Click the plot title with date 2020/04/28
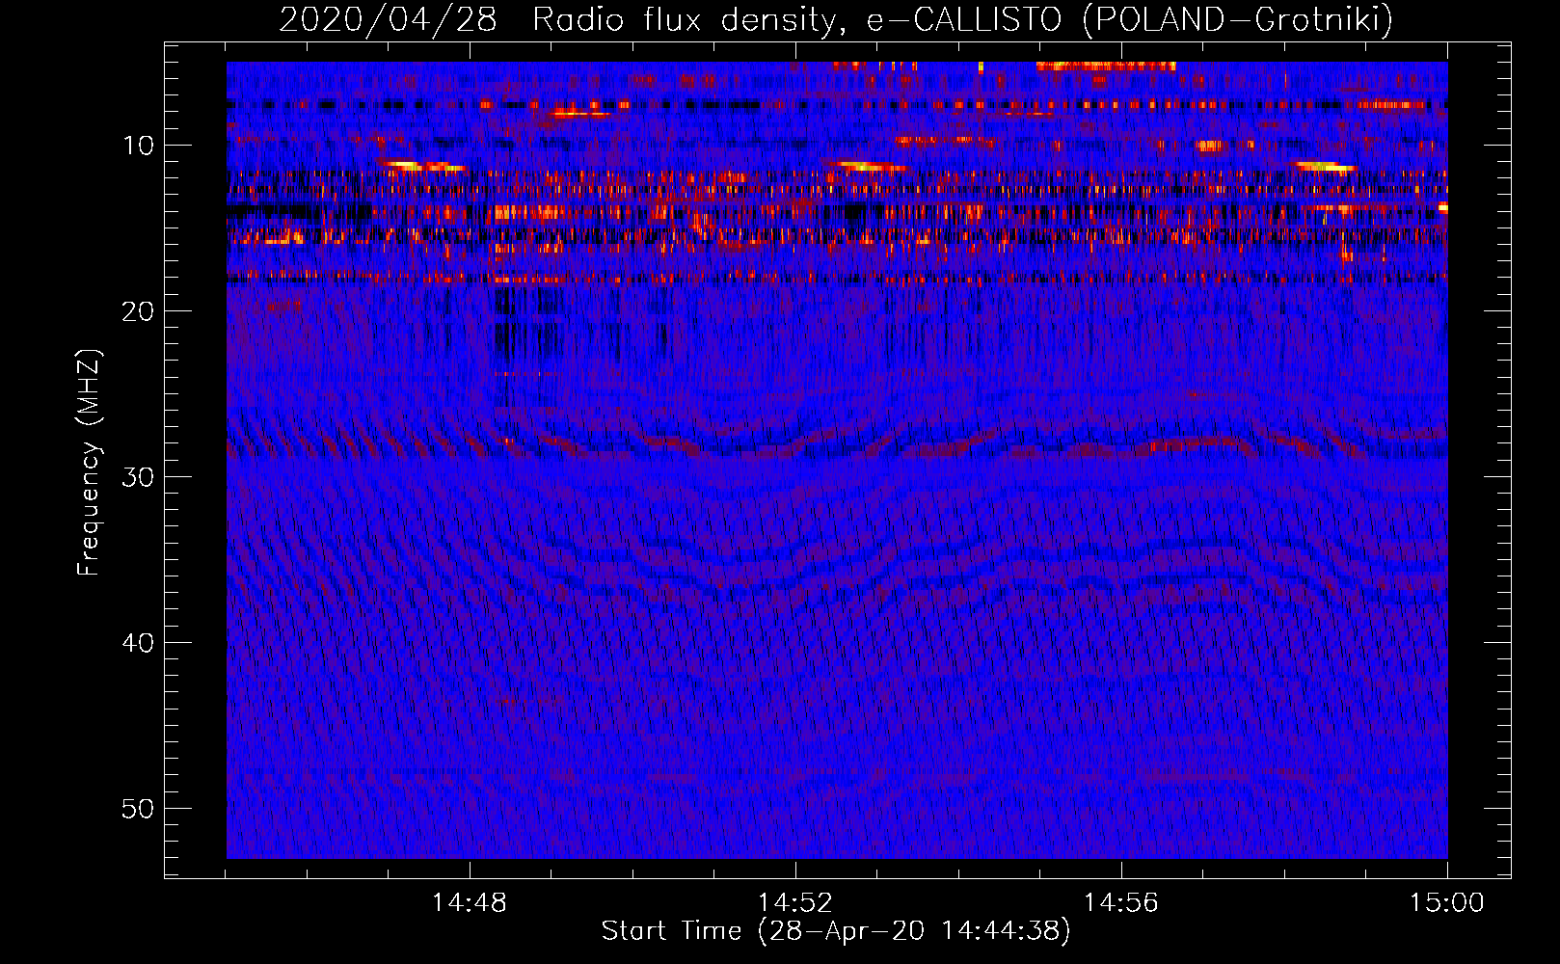The image size is (1560, 964). [x=836, y=19]
